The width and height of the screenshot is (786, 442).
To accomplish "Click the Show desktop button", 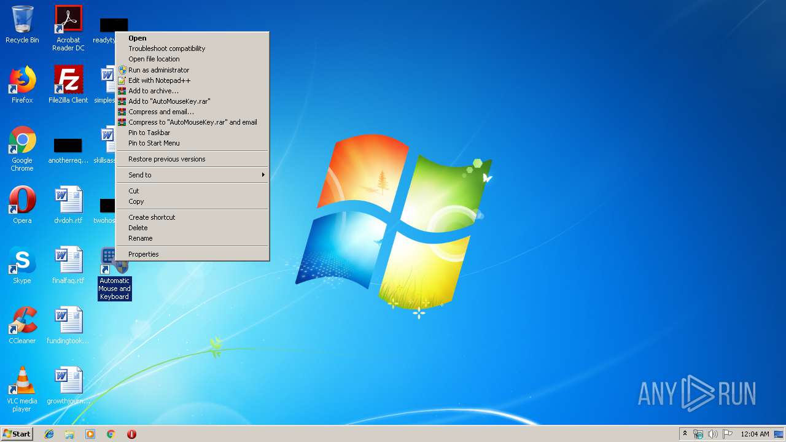I will click(780, 434).
